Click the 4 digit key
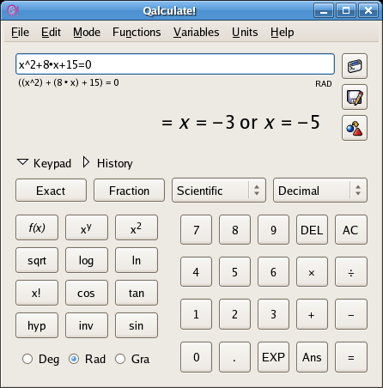Viewport: 383px width, 388px height. (x=196, y=272)
